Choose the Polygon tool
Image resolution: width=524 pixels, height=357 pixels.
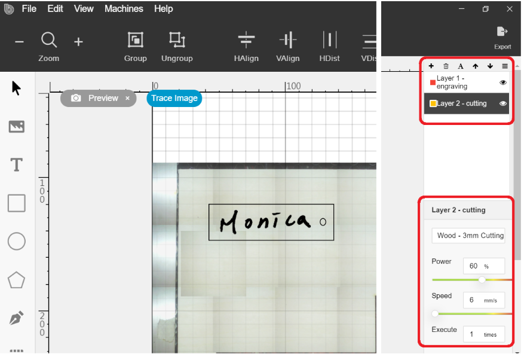(16, 279)
